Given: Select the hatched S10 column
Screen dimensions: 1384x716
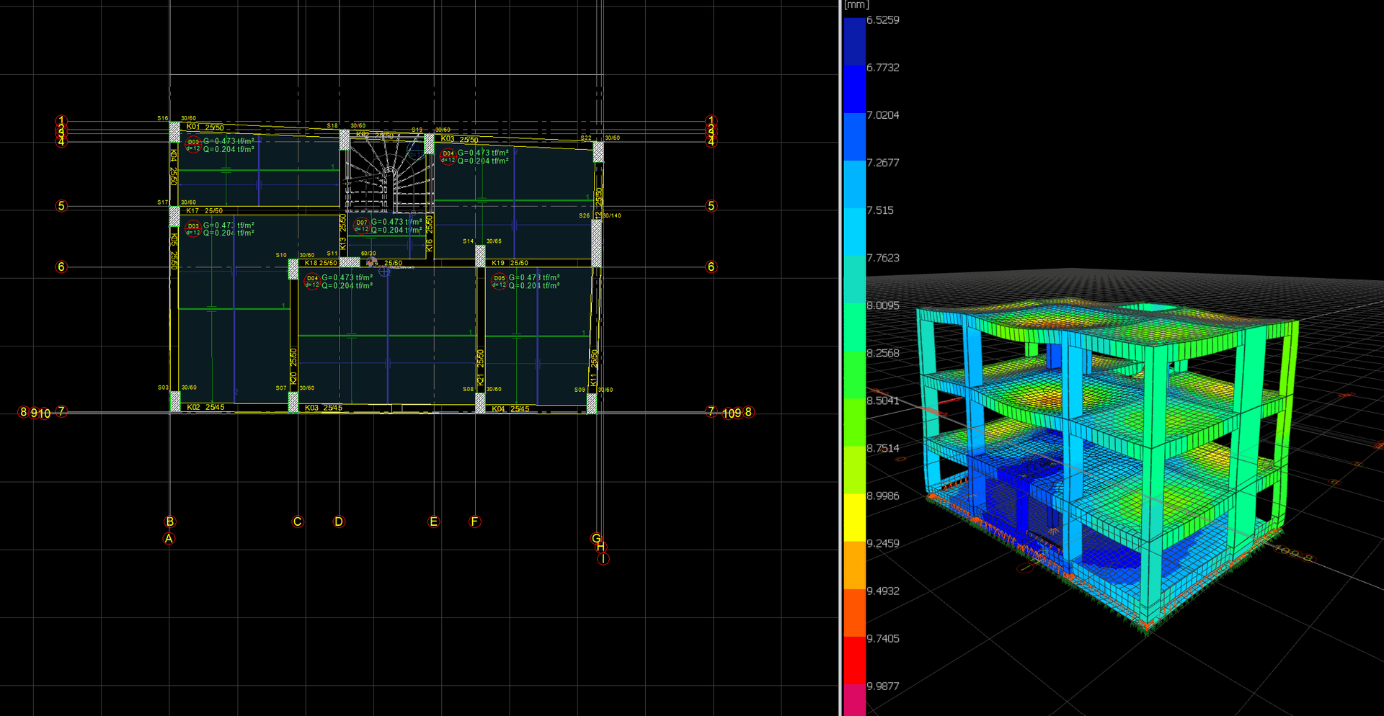Looking at the screenshot, I should [293, 269].
